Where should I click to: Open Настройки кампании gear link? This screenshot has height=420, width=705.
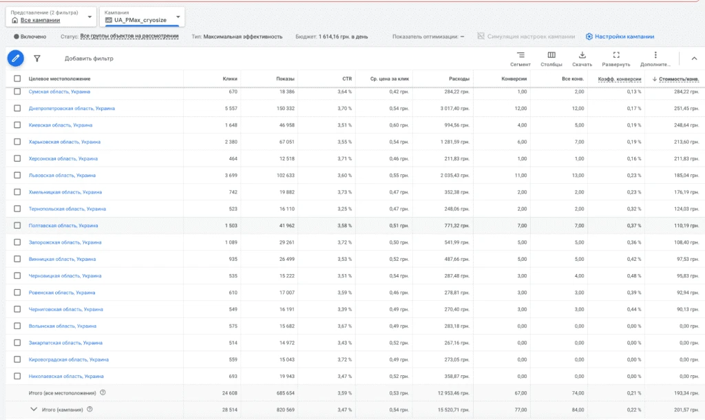tap(620, 36)
